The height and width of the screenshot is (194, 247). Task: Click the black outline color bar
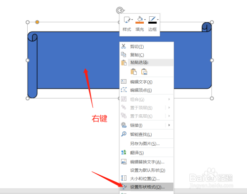(x=152, y=23)
